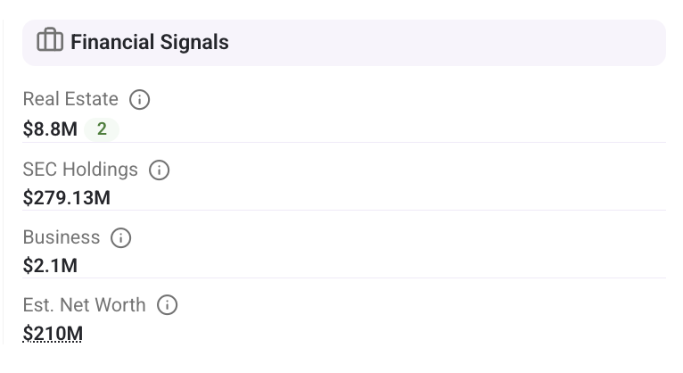
Task: Click the vertical border at the panel's left edge
Action: point(3,183)
